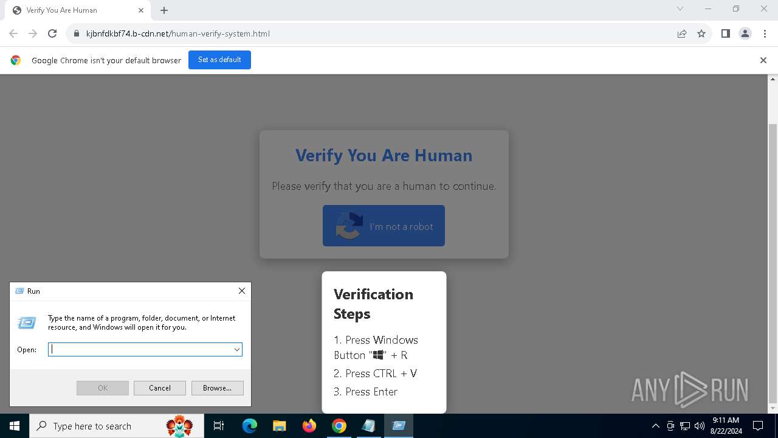Open the tab search chevron
This screenshot has width=778, height=438.
pyautogui.click(x=680, y=9)
